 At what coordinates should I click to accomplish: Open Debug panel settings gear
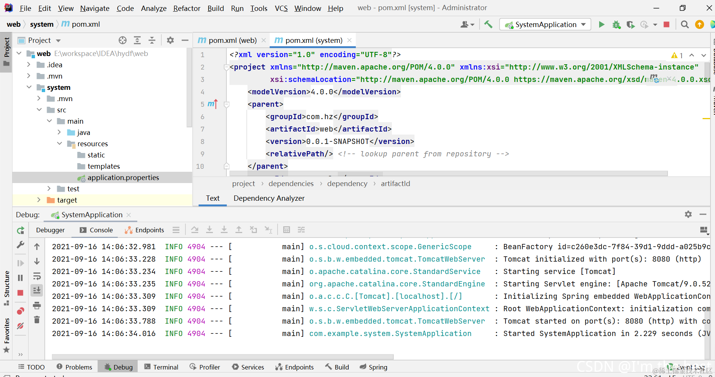click(688, 214)
